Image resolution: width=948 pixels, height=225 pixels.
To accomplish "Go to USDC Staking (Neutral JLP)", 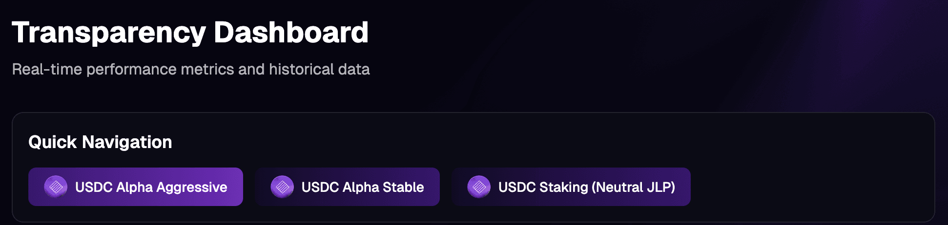I will pos(571,187).
